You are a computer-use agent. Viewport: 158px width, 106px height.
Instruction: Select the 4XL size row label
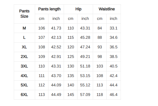(x=24, y=76)
